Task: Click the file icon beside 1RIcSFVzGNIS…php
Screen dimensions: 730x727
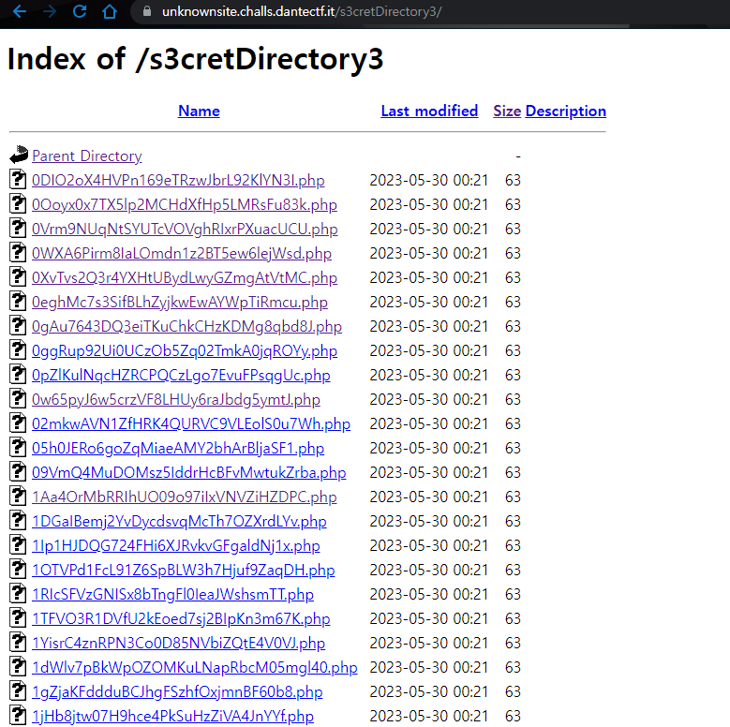Action: pos(18,593)
